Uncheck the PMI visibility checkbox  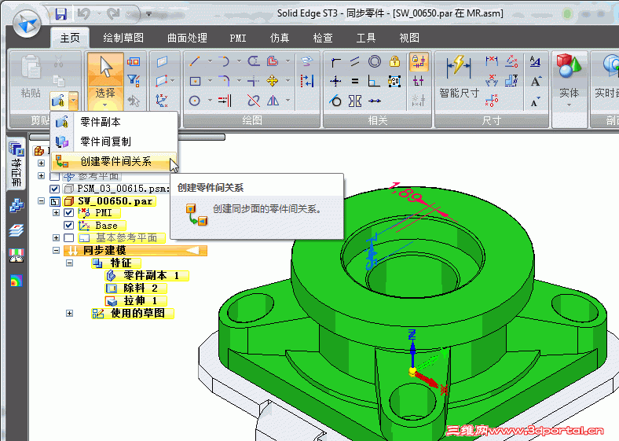tap(68, 212)
